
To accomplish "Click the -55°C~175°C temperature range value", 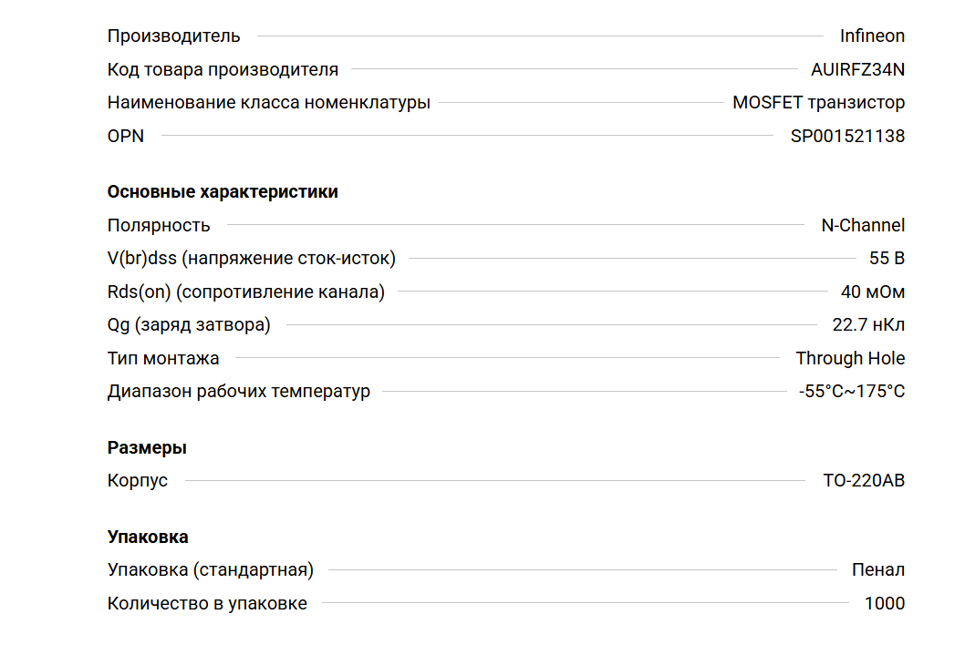I will coord(852,392).
